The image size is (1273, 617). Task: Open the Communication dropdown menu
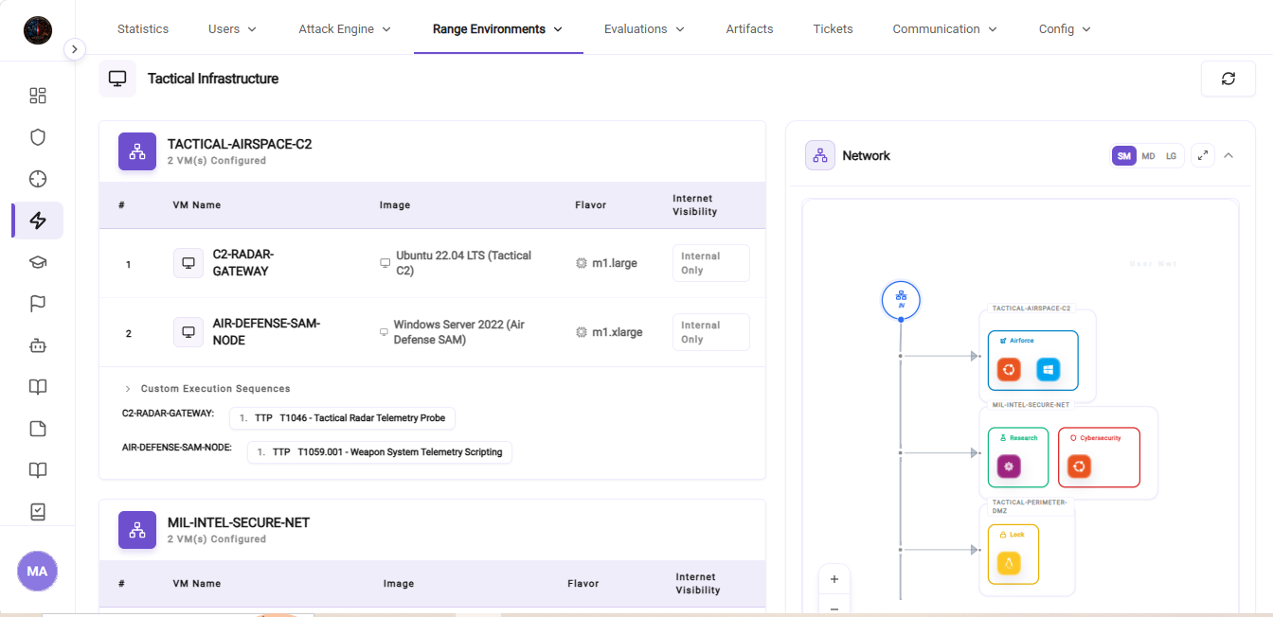tap(945, 29)
